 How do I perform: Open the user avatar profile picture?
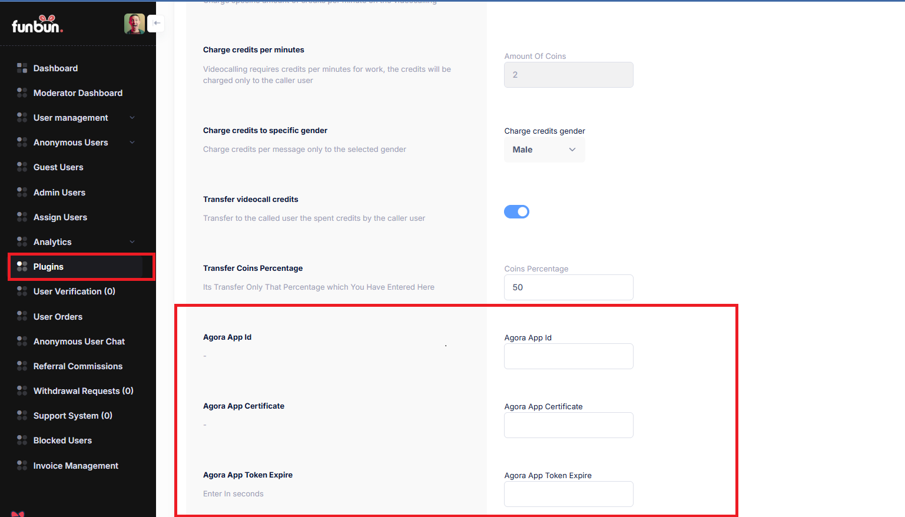(x=134, y=24)
